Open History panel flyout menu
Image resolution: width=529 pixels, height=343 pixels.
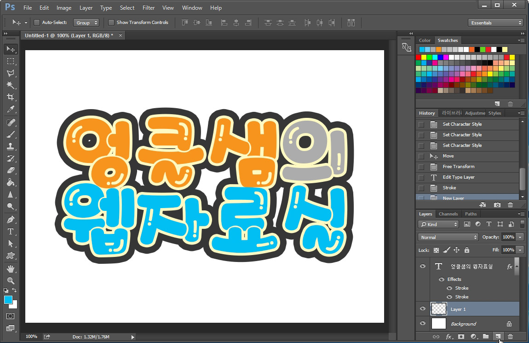coord(521,113)
